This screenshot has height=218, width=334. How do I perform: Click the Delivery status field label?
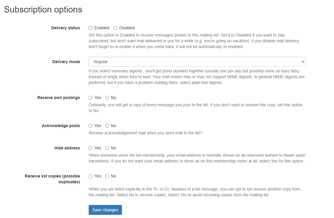point(65,28)
